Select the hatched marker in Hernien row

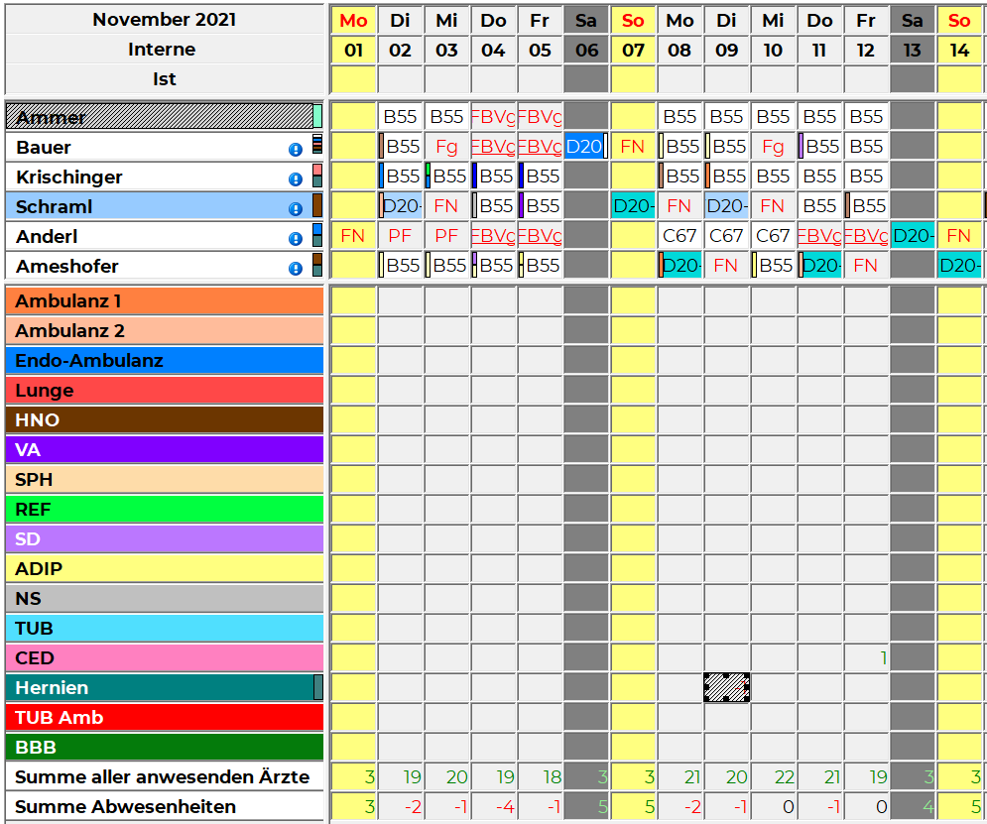pyautogui.click(x=726, y=687)
